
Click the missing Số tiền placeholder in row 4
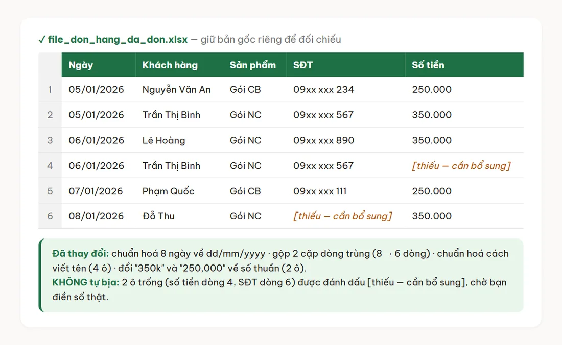point(461,166)
